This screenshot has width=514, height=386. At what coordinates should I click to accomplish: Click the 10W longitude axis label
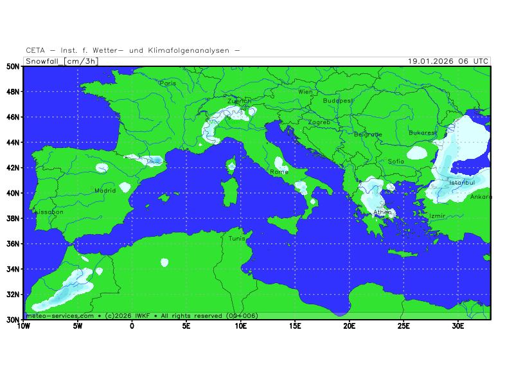[x=23, y=326]
